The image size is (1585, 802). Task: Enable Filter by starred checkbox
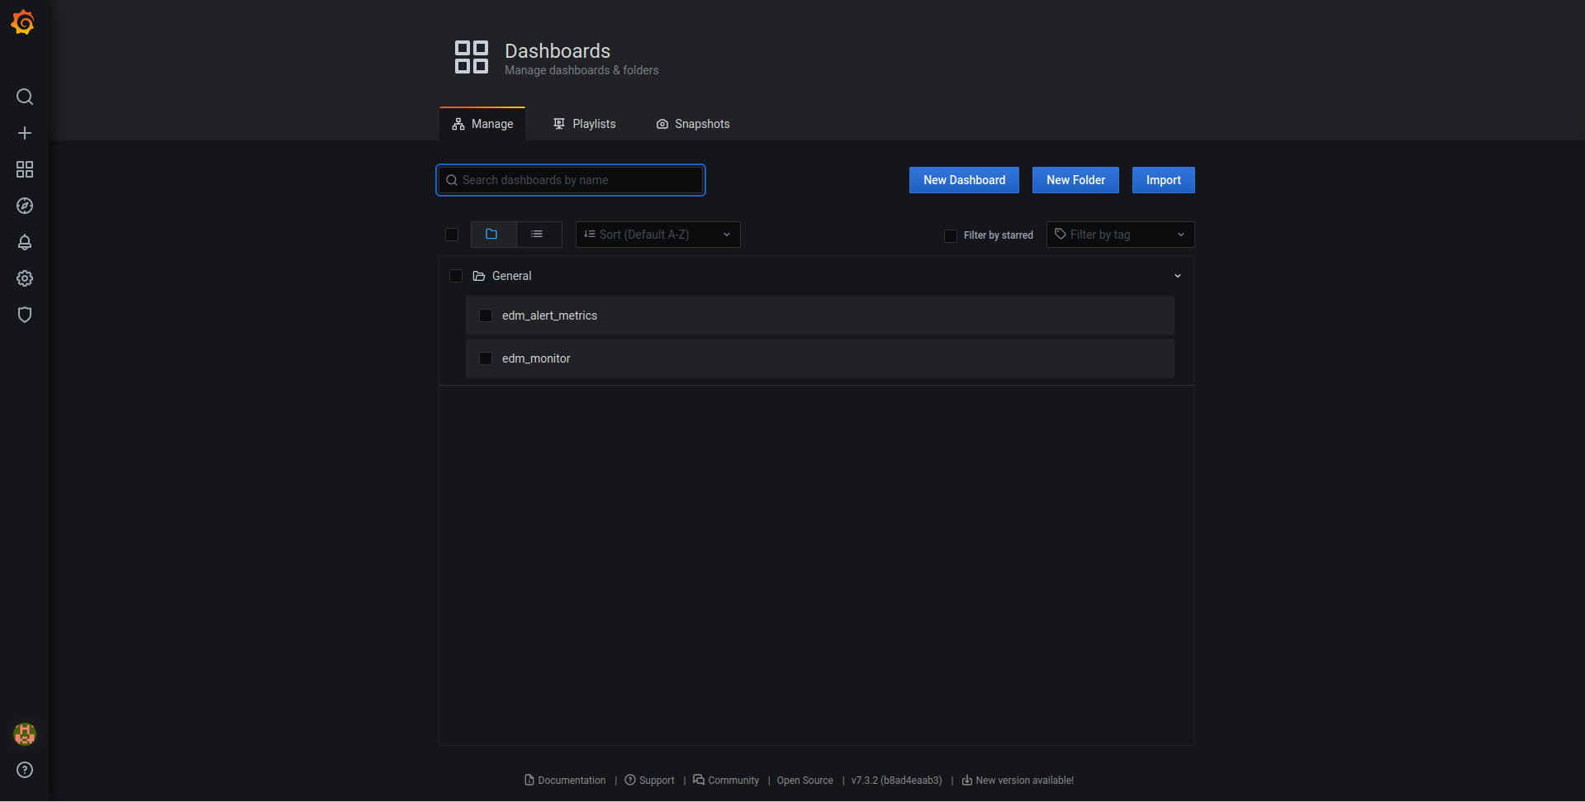tap(951, 235)
